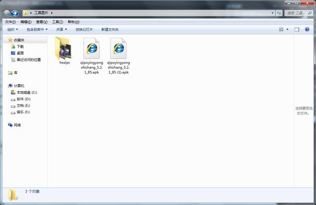Expand the 组织 dropdown

(12, 30)
